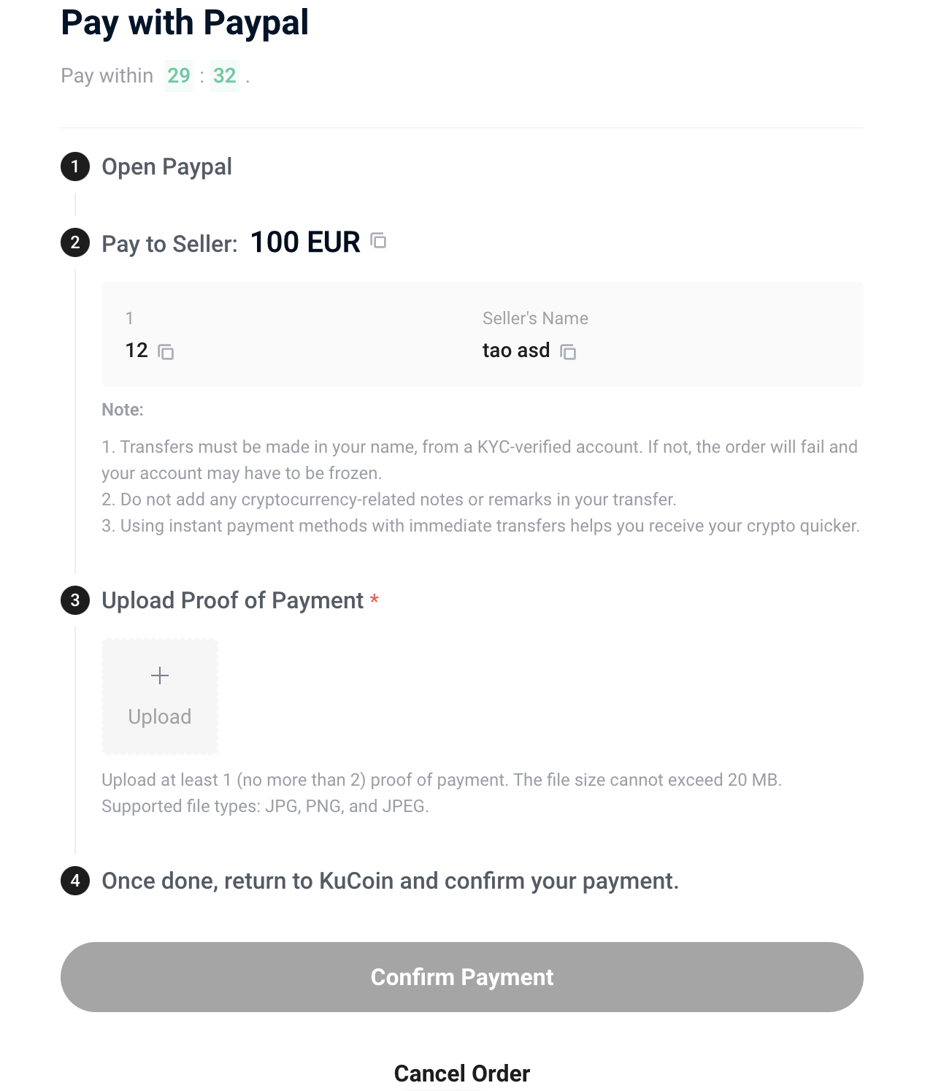
Task: Copy the 100 EUR payment amount
Action: (x=378, y=240)
